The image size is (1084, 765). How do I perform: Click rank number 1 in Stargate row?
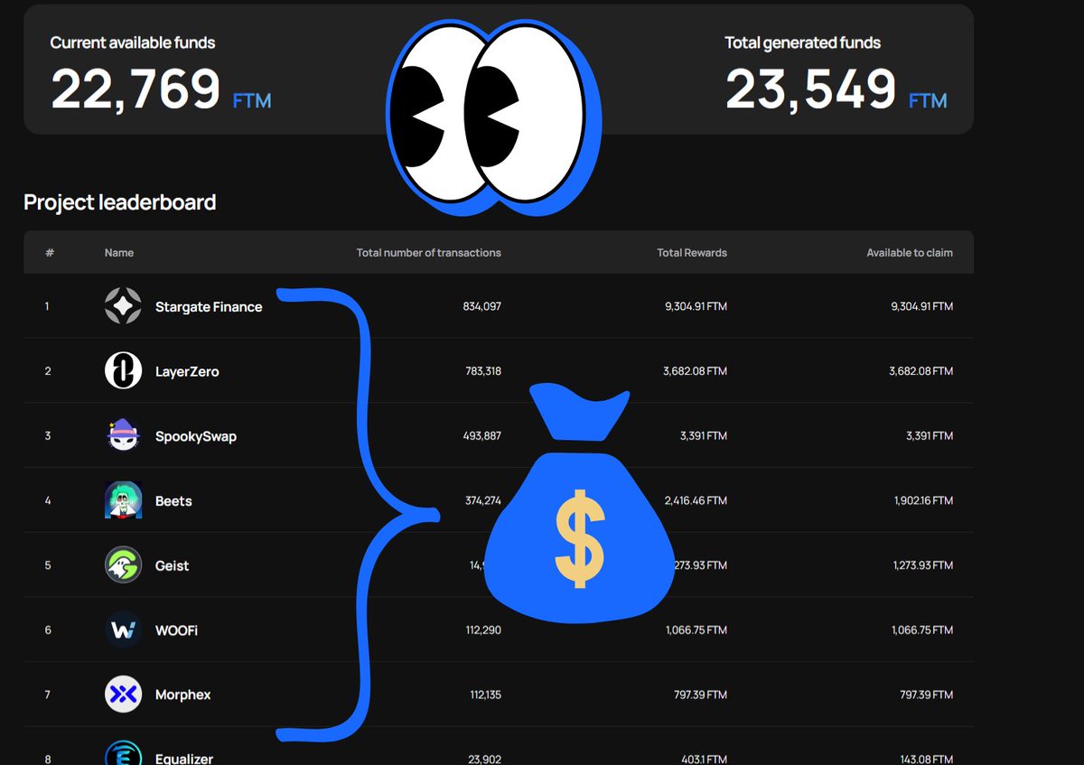click(x=47, y=306)
